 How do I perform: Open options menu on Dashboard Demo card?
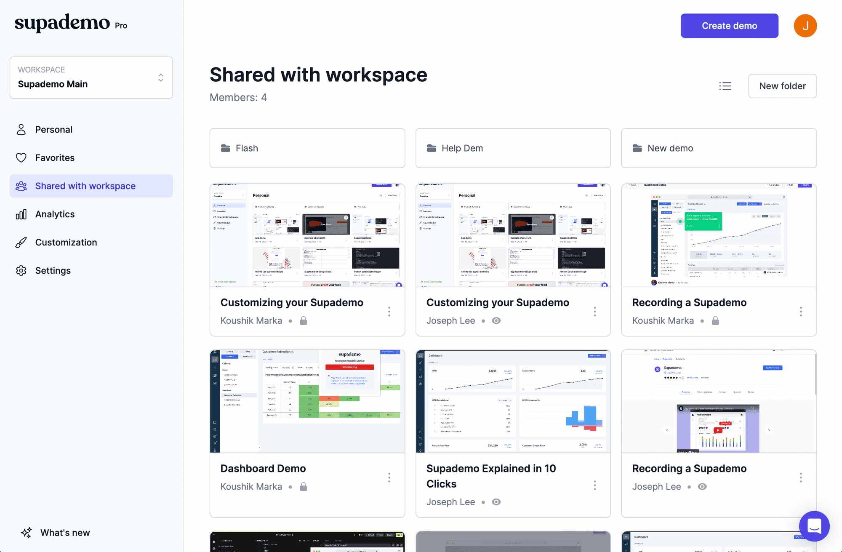(x=389, y=478)
